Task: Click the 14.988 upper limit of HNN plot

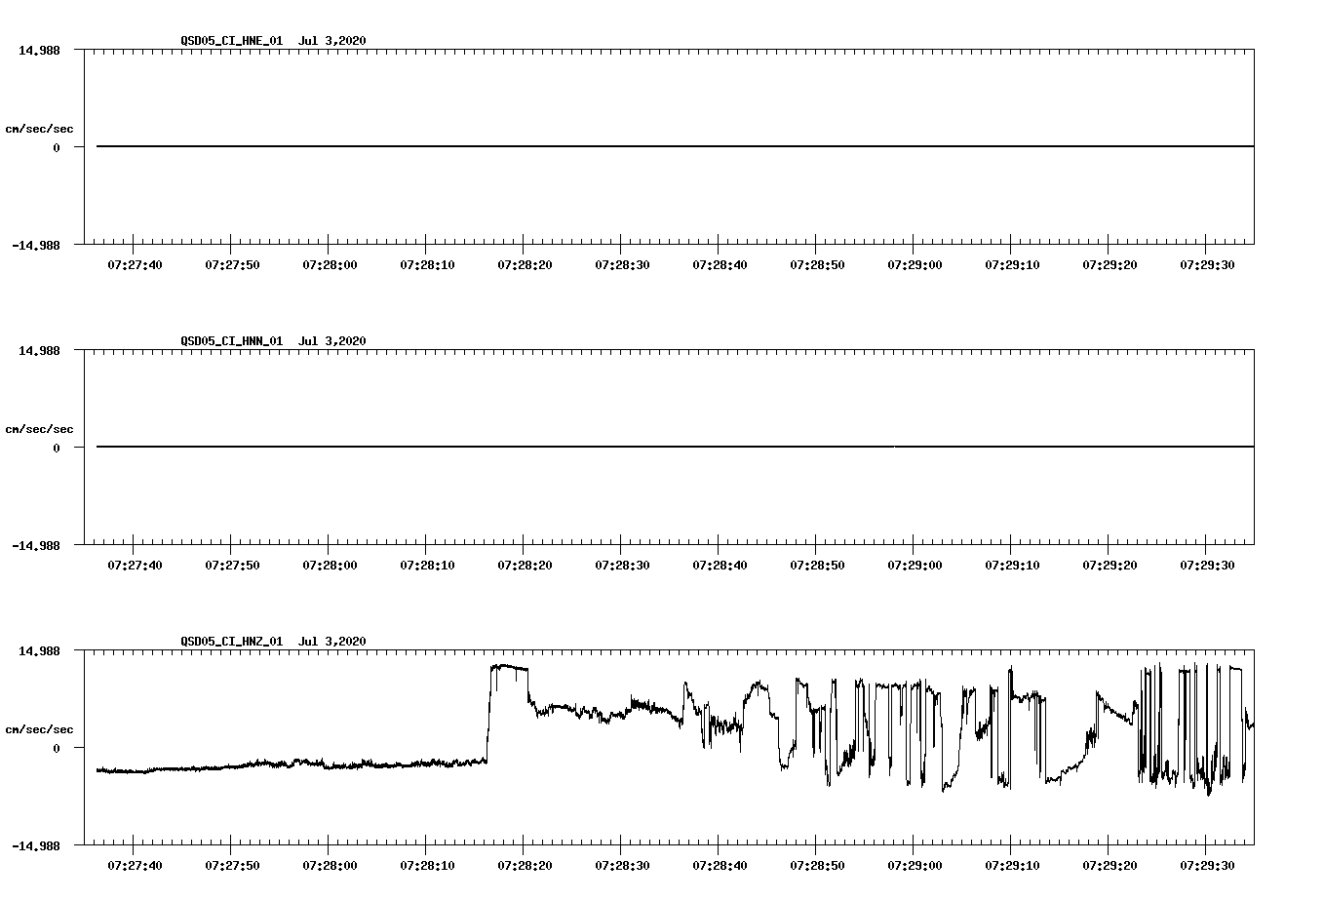Action: [x=39, y=350]
